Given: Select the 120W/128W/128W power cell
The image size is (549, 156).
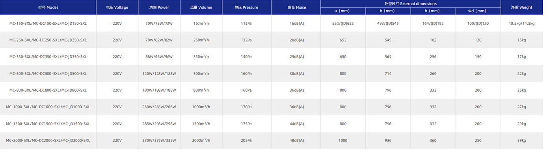Looking at the screenshot, I should point(159,74).
